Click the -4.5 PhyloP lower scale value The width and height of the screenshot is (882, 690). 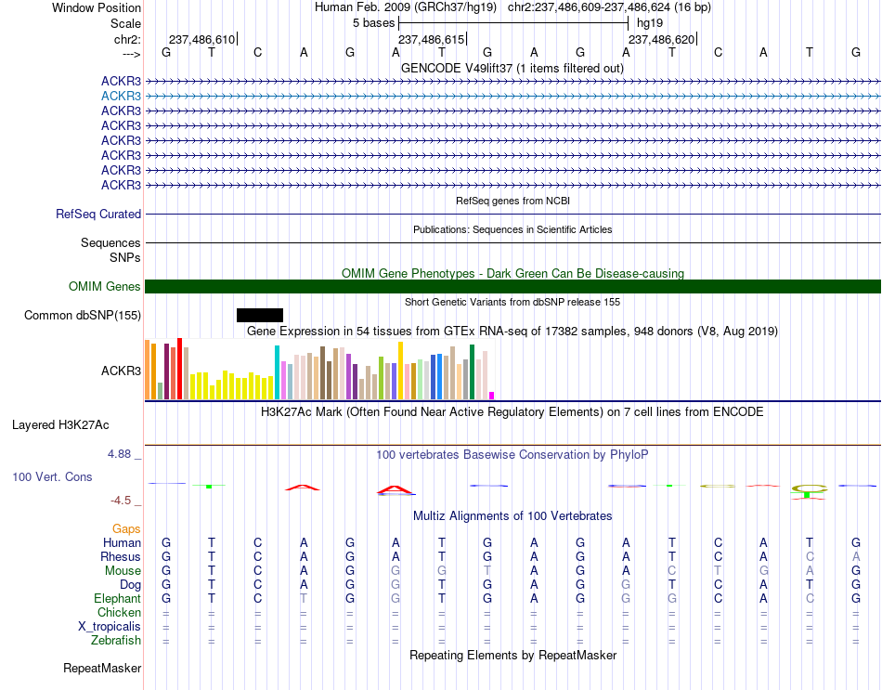[121, 501]
